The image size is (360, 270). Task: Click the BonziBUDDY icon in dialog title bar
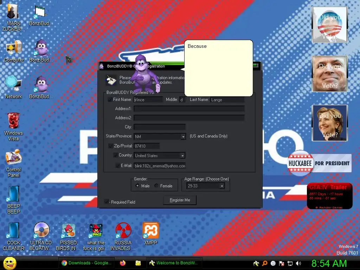click(102, 66)
